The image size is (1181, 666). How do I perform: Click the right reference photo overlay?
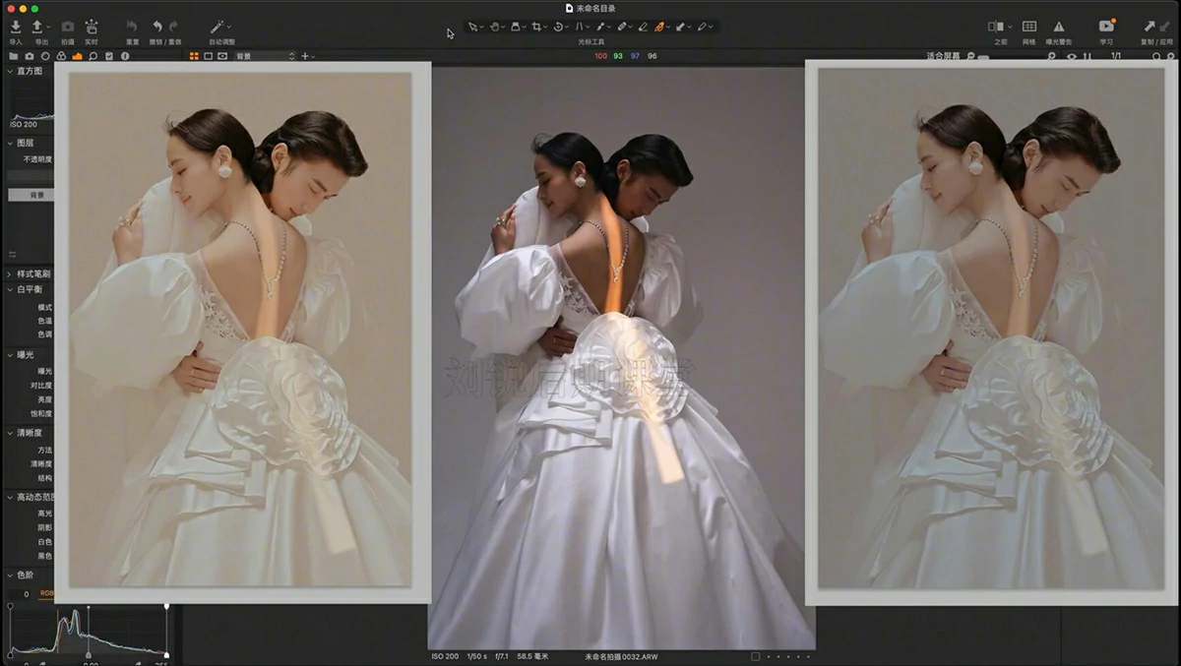point(992,333)
